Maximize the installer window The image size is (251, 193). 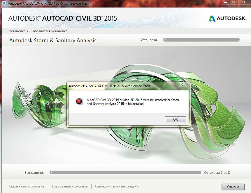[234, 2]
